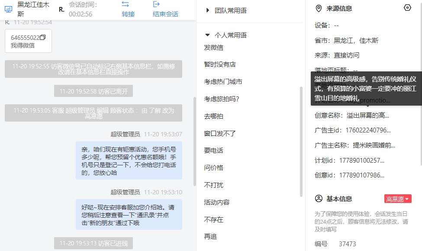Click the visitor message card 我得微信

pos(28,41)
